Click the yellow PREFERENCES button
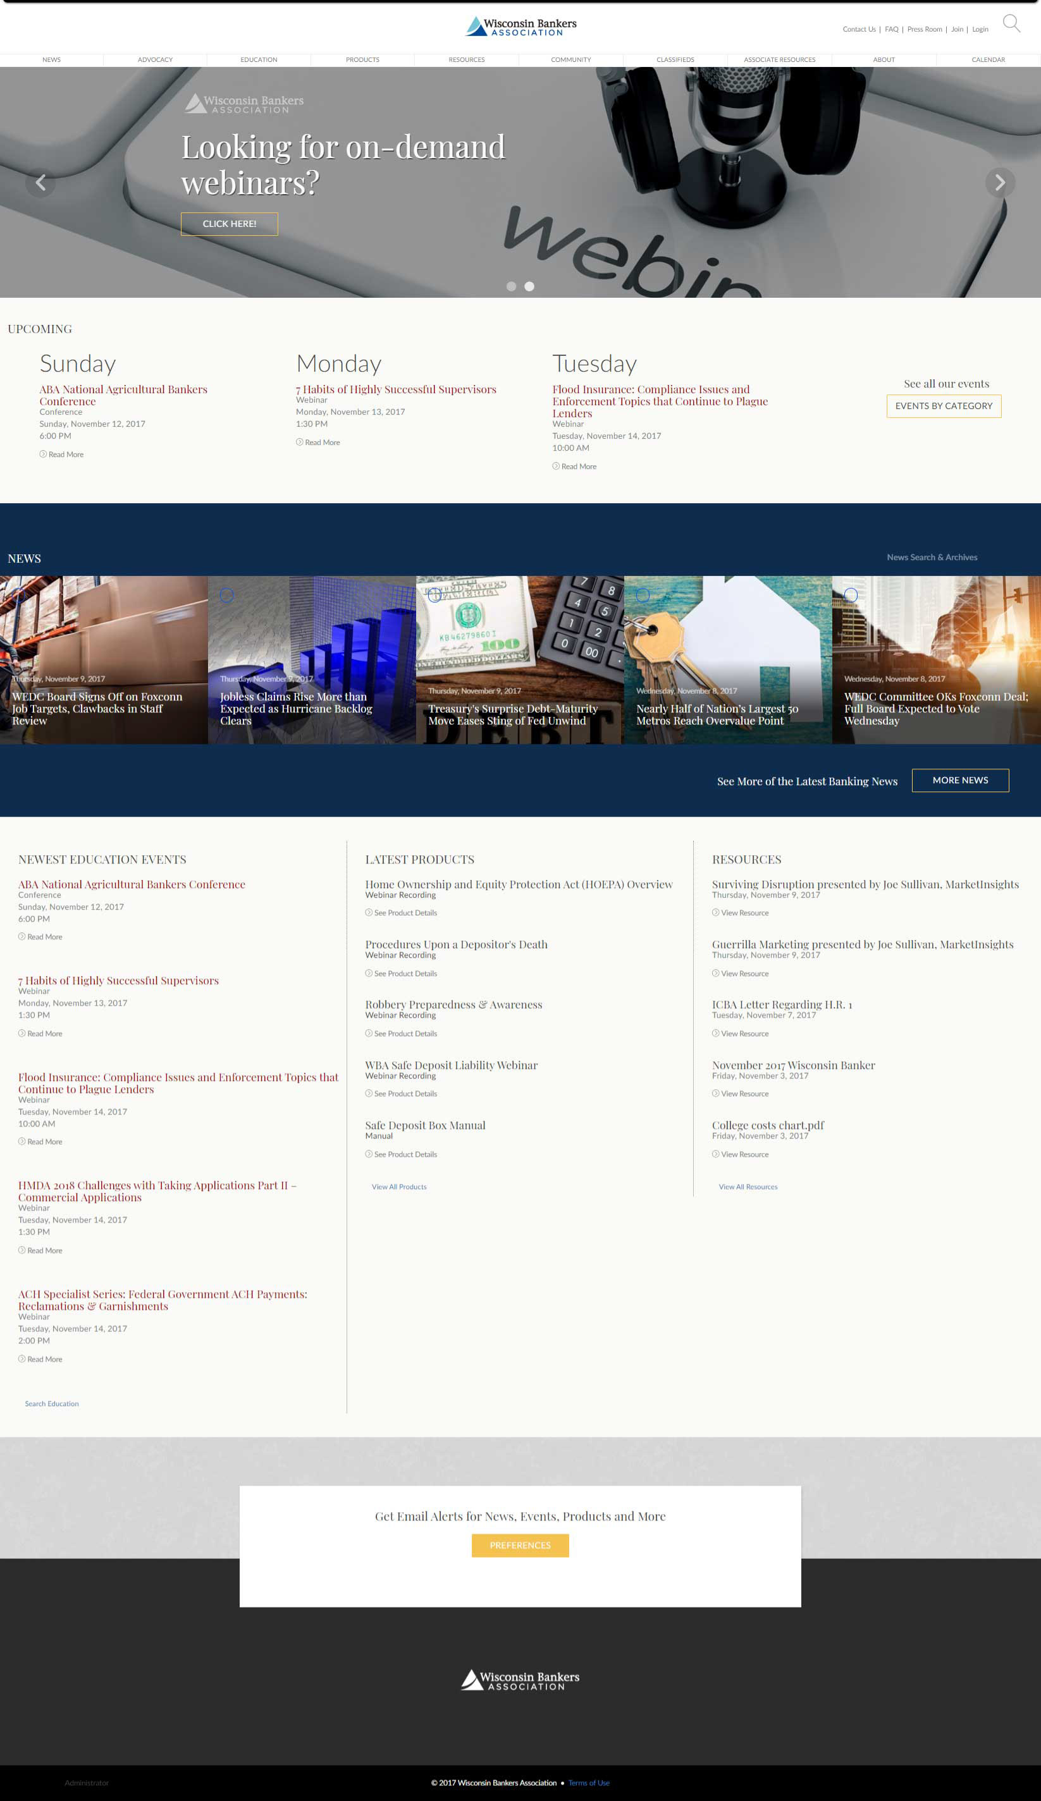Image resolution: width=1041 pixels, height=1801 pixels. (520, 1545)
